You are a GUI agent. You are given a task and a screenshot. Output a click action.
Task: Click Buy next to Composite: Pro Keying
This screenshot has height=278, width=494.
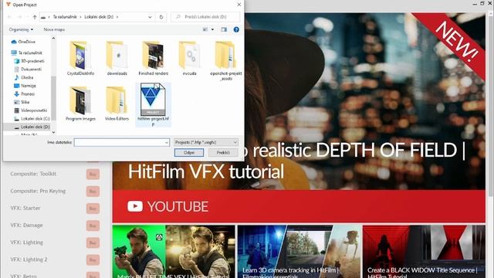tap(93, 191)
